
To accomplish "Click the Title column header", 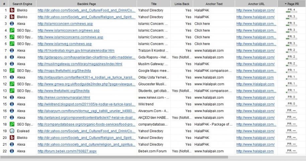I will click(154, 3).
